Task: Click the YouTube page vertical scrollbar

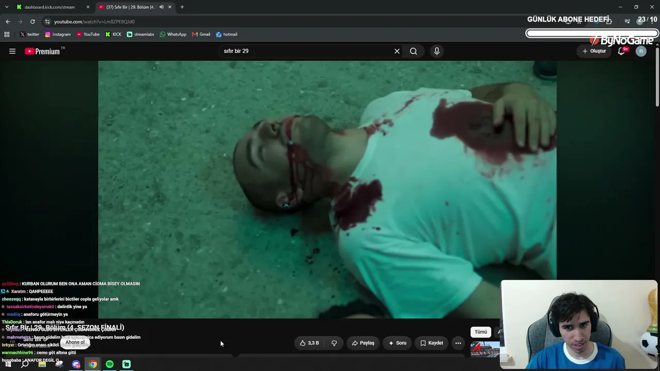Action: [657, 77]
